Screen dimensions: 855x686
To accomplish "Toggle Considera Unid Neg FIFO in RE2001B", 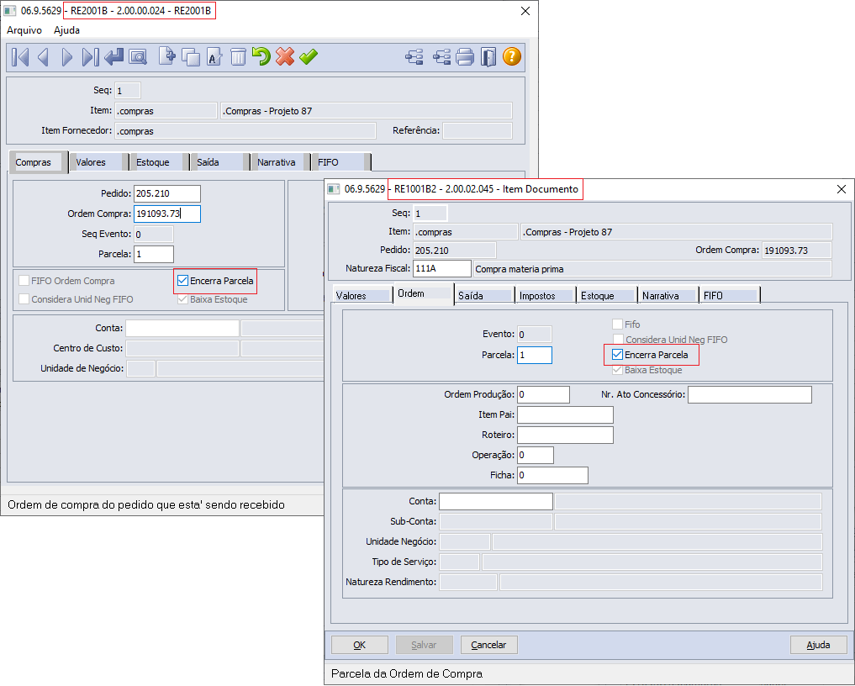I will [x=24, y=298].
